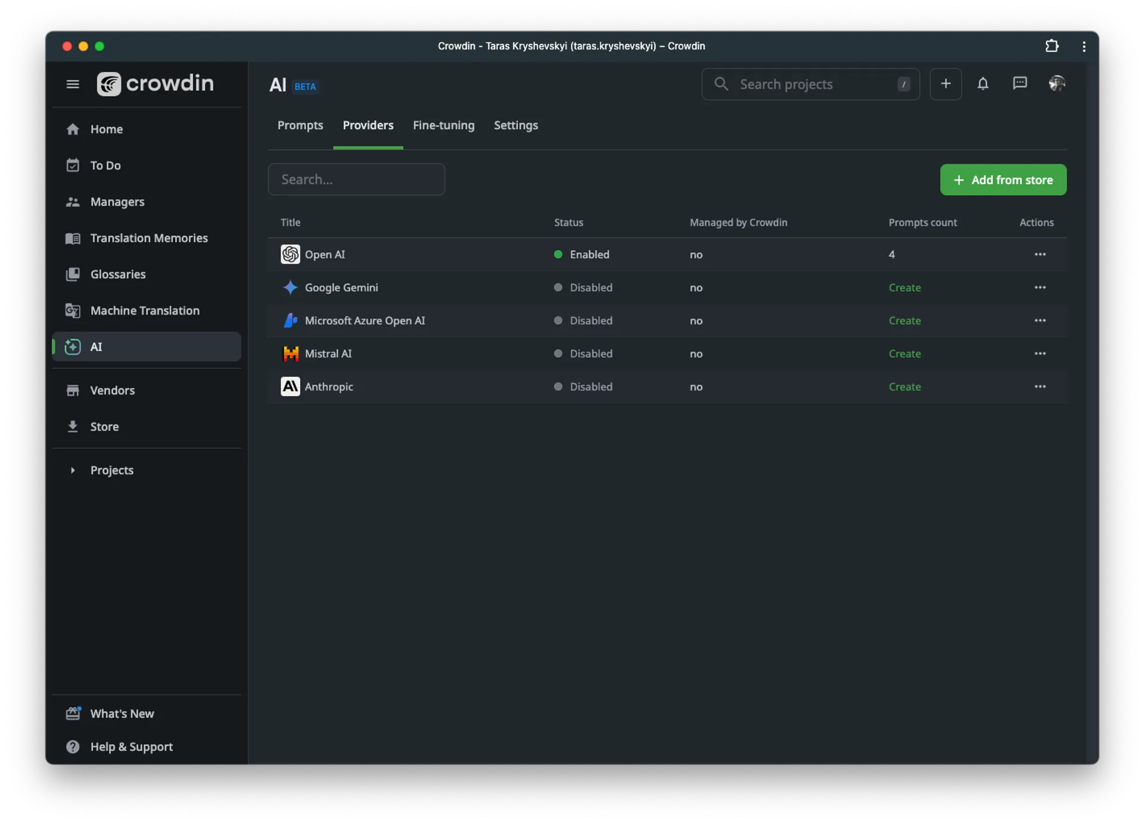Viewport: 1144px width, 824px height.
Task: Close the window with red button
Action: coord(67,46)
